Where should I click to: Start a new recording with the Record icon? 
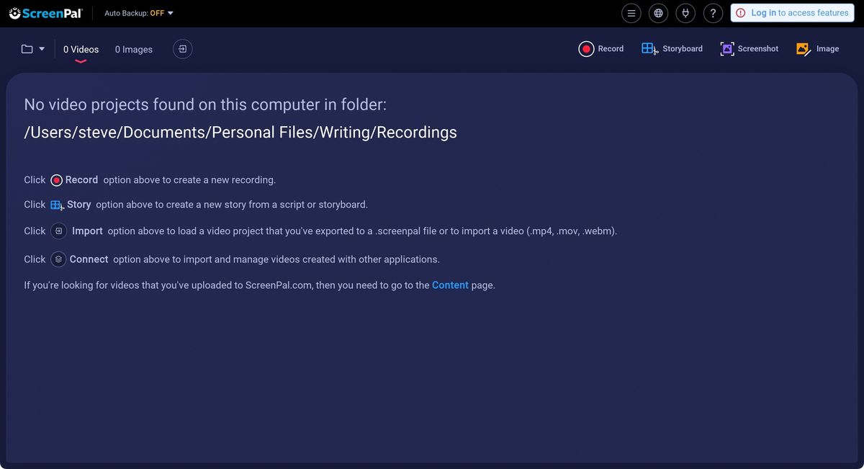pyautogui.click(x=588, y=48)
